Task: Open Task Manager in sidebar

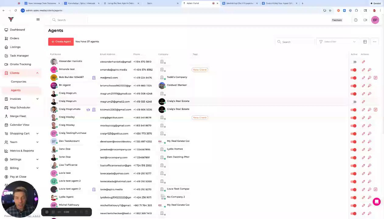Action: tap(19, 56)
